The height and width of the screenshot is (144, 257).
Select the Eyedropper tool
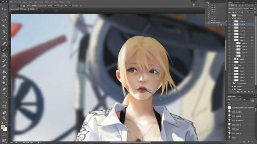point(4,37)
